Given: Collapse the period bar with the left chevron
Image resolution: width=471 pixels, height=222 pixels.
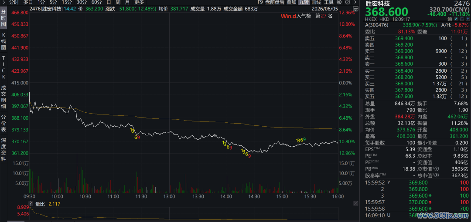Looking at the screenshot, I should [3, 2].
